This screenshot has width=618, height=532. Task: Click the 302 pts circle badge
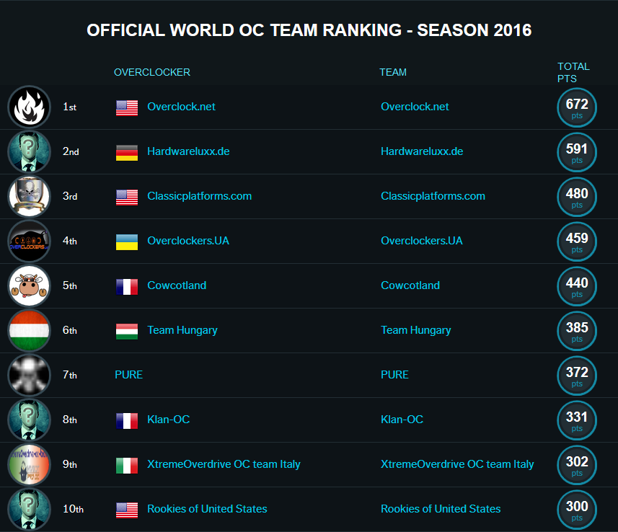click(x=577, y=465)
